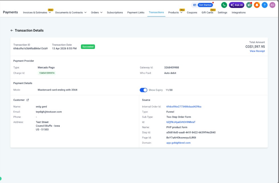Open the Gift Cards tab

click(x=207, y=13)
